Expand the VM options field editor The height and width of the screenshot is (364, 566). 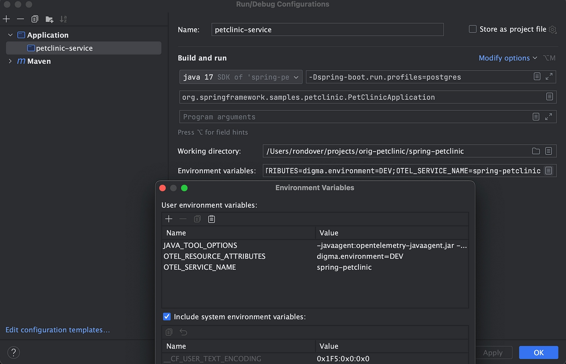point(549,77)
